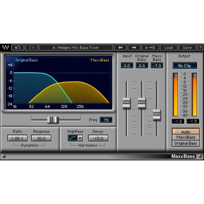Viewport: 204px width, 204px height.
Task: Select the Original Bass gain value field
Action: click(x=142, y=66)
